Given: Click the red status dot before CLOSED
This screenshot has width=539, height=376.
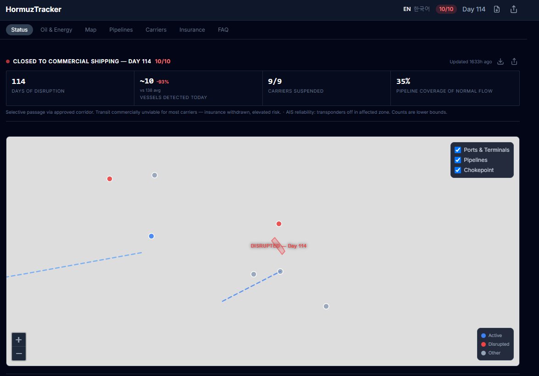Looking at the screenshot, I should coord(8,61).
